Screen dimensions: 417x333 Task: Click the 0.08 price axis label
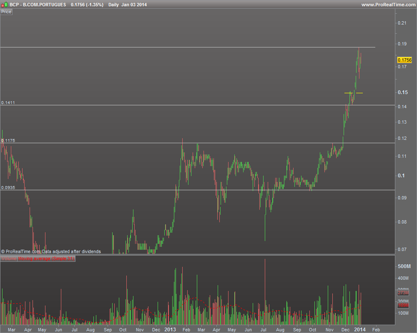tap(402, 222)
